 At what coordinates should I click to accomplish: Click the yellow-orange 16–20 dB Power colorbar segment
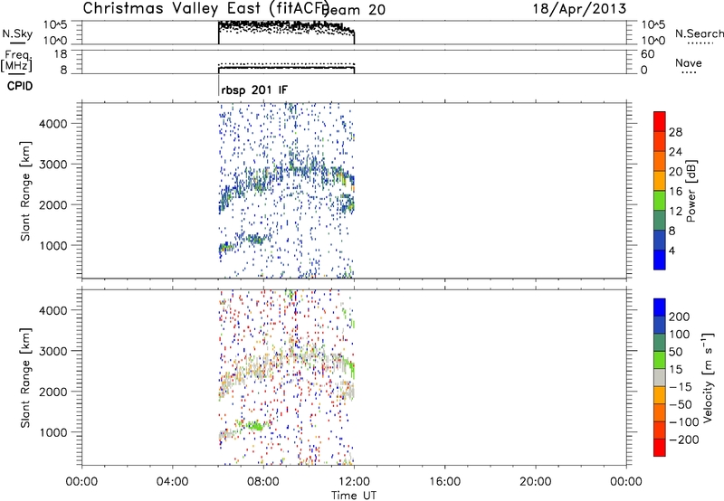[x=660, y=181]
